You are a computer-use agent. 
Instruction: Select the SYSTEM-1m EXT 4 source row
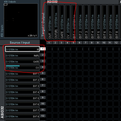tap(22, 92)
